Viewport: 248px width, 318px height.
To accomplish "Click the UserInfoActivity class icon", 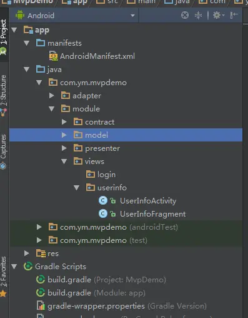I will (103, 201).
